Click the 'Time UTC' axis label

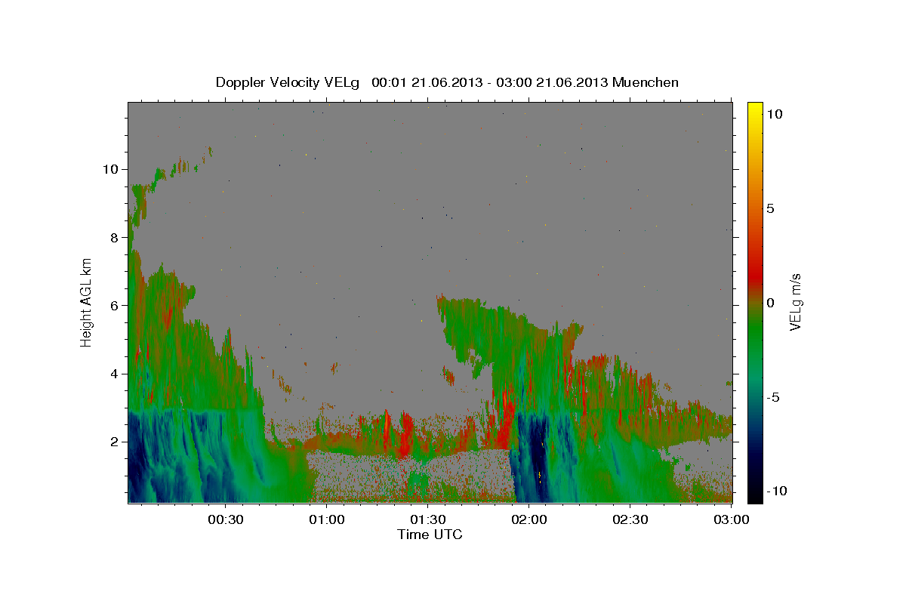click(x=430, y=535)
